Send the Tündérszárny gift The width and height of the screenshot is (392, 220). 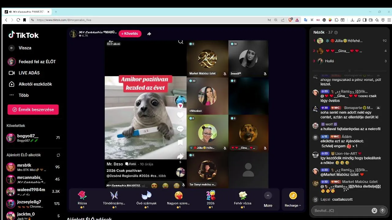114,199
